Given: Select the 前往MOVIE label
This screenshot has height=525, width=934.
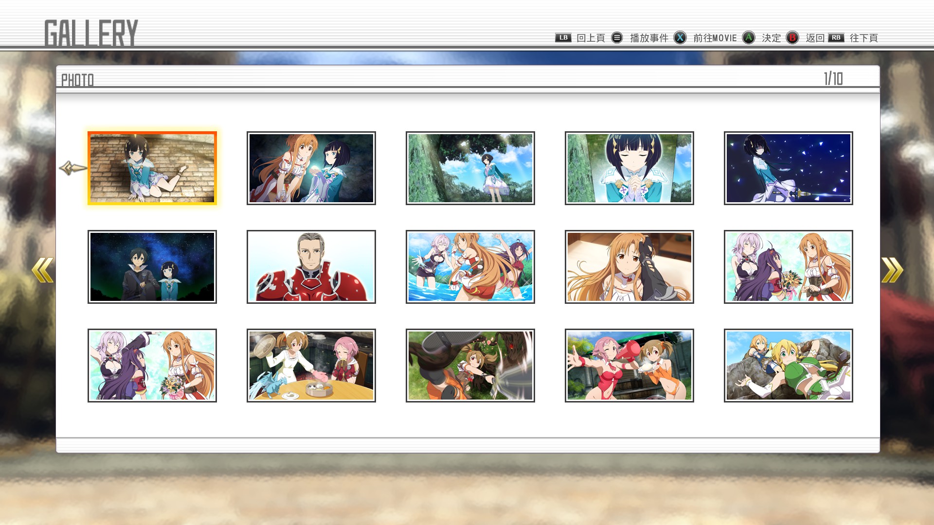Looking at the screenshot, I should pyautogui.click(x=715, y=38).
